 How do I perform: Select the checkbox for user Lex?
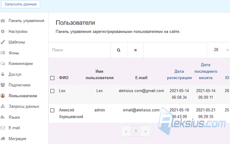pos(52,91)
